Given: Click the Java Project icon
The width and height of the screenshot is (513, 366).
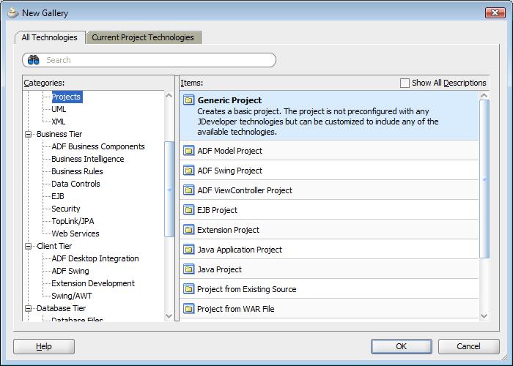Looking at the screenshot, I should tap(188, 269).
